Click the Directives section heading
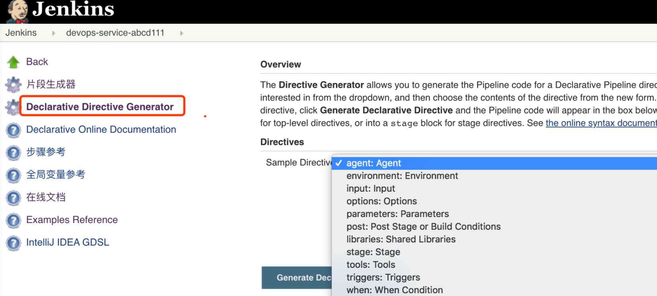657x296 pixels. pyautogui.click(x=282, y=142)
